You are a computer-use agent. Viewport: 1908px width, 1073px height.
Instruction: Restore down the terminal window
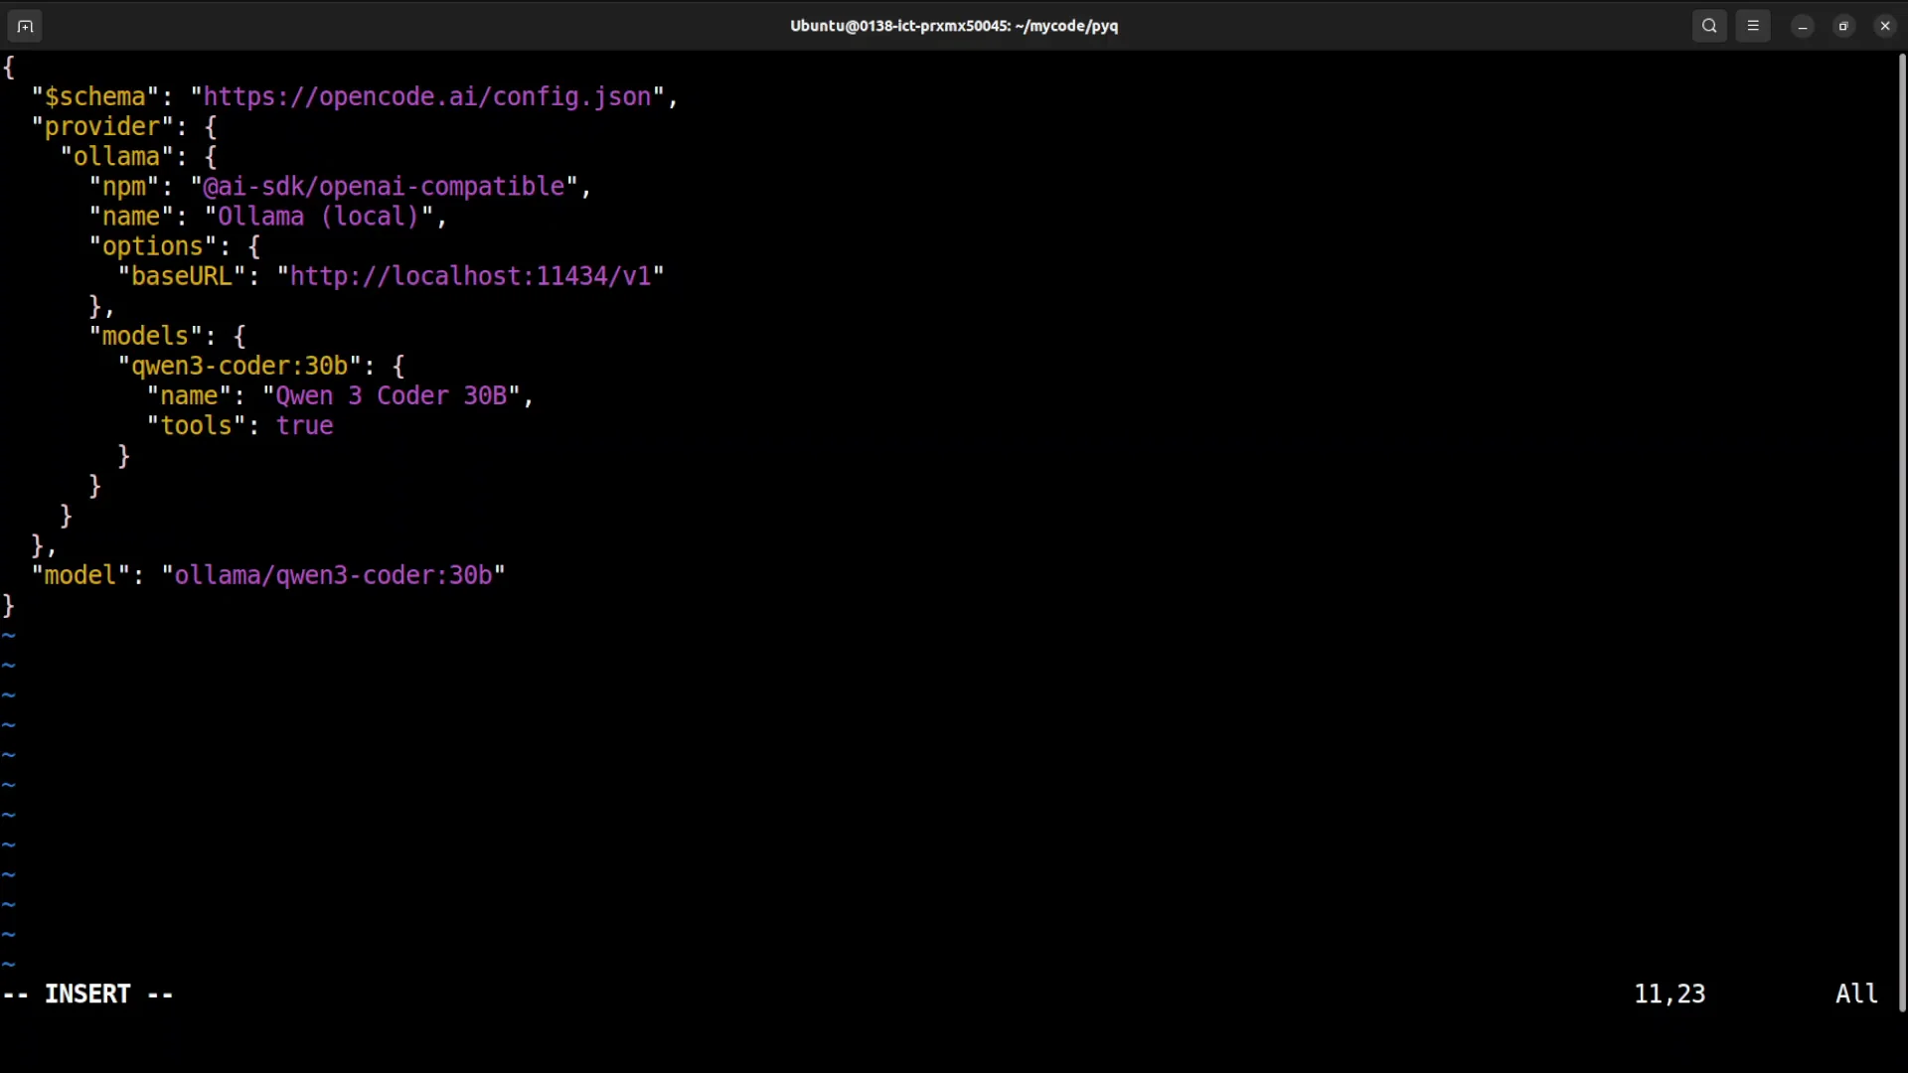1843,27
